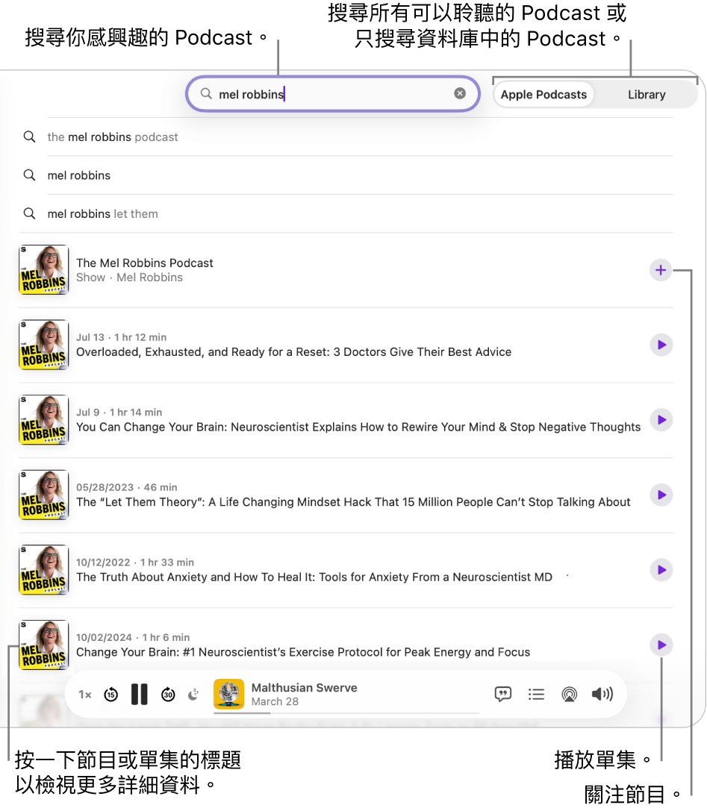Follow The Mel Robbins Podcast with the plus button
Viewport: 707px width, 808px height.
pyautogui.click(x=660, y=270)
